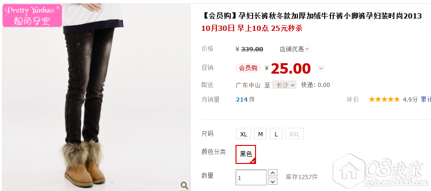Select size M
The image size is (431, 191).
point(260,134)
